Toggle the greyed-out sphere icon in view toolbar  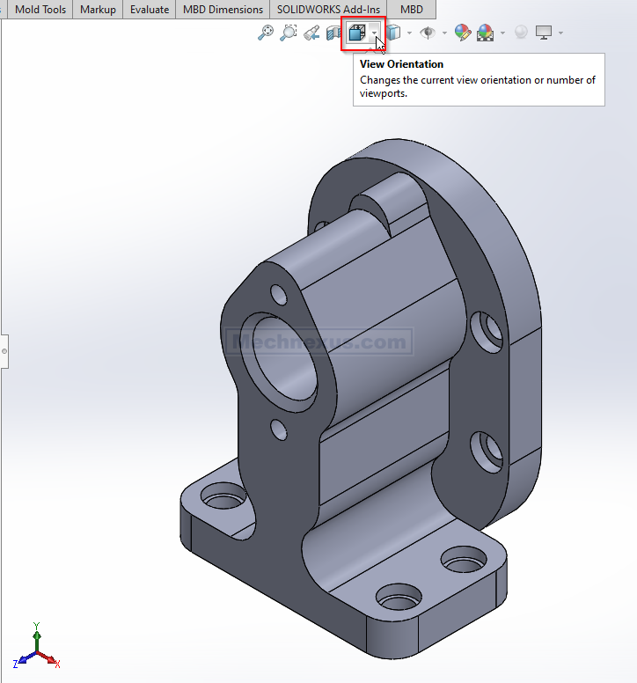click(521, 33)
